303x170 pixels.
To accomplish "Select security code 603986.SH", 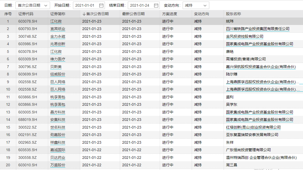I will (x=28, y=44).
